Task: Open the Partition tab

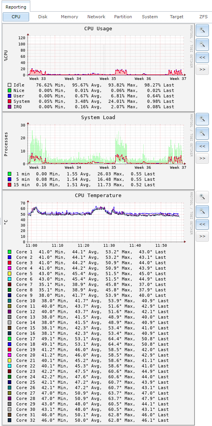Action: tap(123, 17)
